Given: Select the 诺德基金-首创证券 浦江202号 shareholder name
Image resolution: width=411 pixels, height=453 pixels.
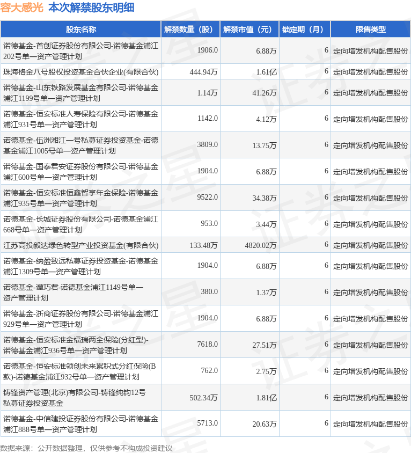Looking at the screenshot, I should coord(80,51).
